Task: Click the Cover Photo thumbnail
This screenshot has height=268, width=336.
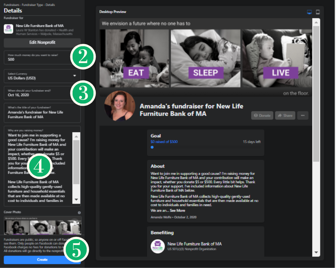Action: coord(42,225)
